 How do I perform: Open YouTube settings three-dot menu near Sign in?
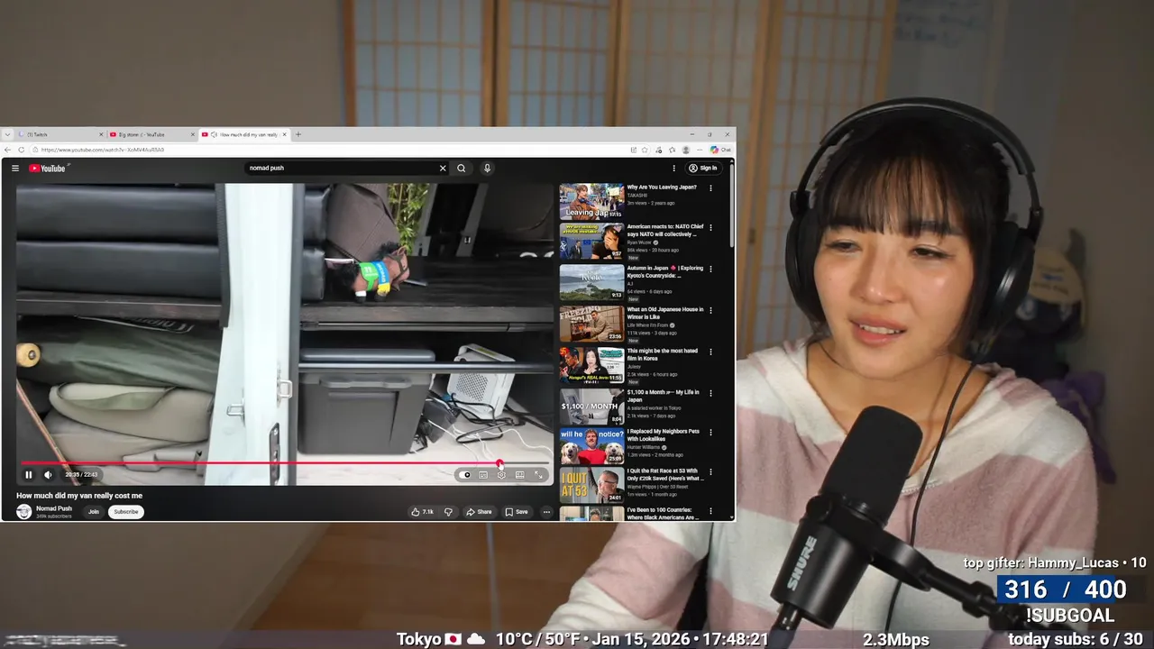pos(673,168)
